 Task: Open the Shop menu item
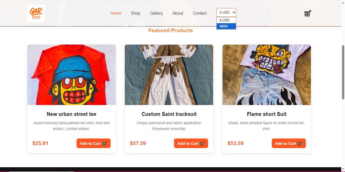coord(135,13)
